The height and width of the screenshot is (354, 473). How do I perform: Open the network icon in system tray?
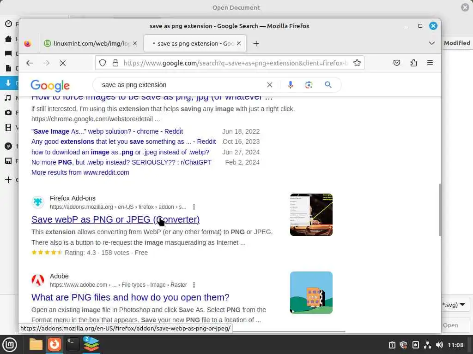tap(427, 345)
